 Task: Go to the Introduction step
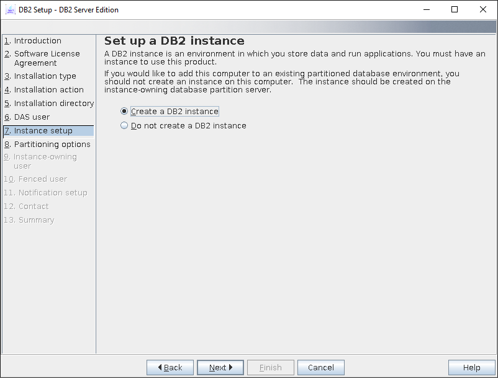37,41
